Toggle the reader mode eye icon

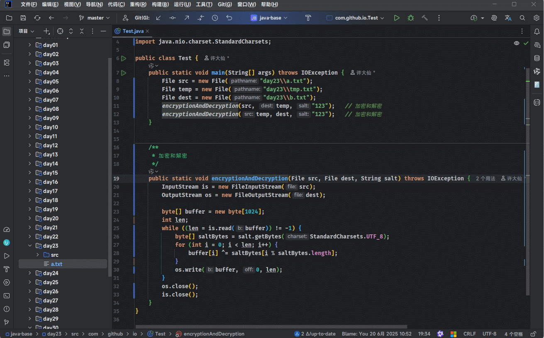516,43
